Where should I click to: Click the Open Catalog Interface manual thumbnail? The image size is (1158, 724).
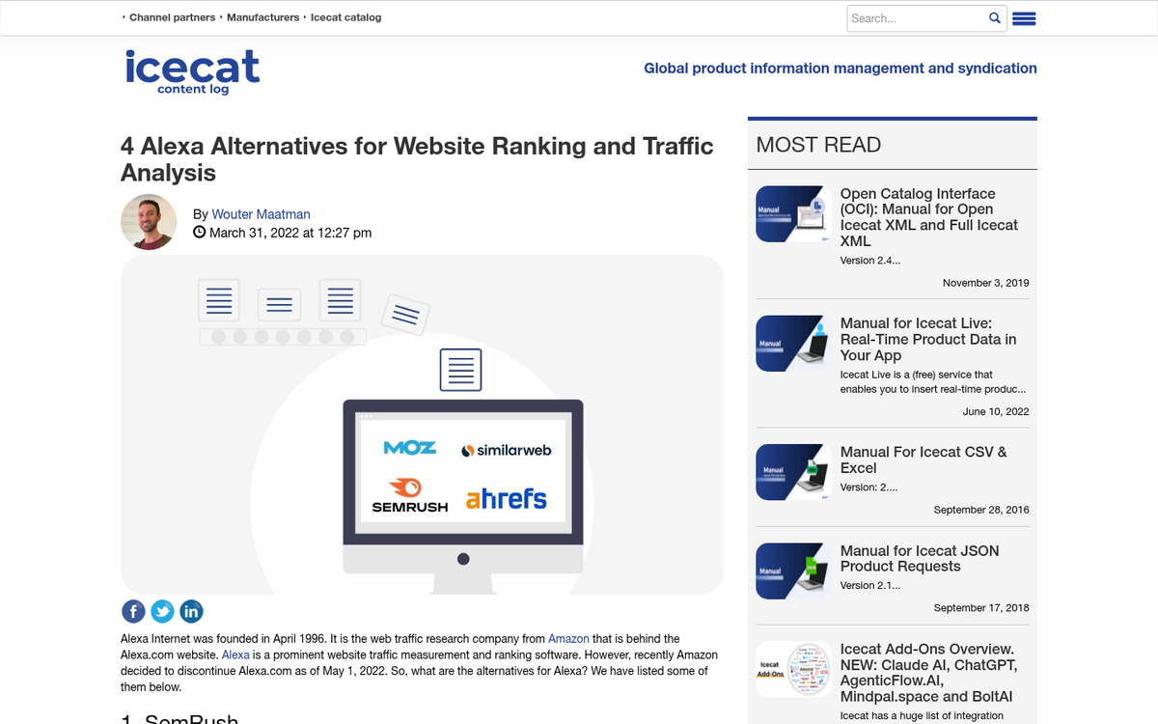[793, 213]
